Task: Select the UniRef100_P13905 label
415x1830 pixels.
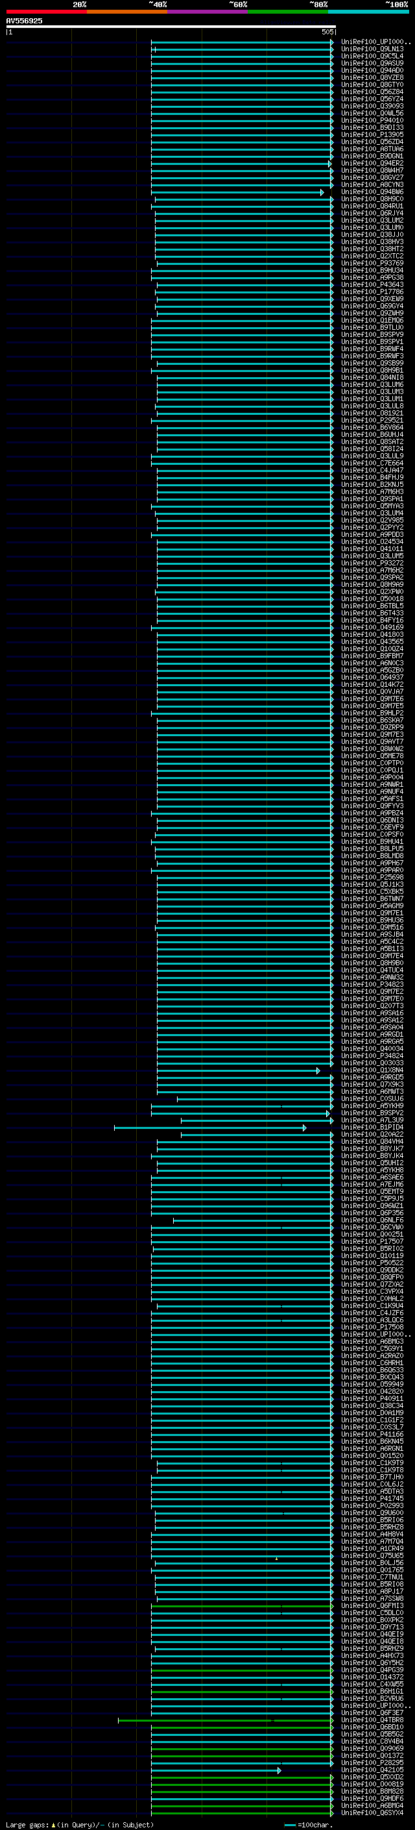Action: pos(372,134)
